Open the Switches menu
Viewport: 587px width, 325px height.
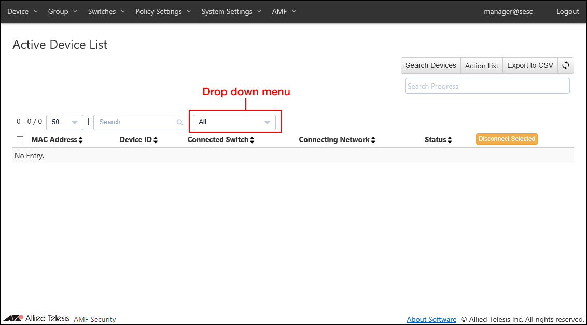(x=106, y=11)
